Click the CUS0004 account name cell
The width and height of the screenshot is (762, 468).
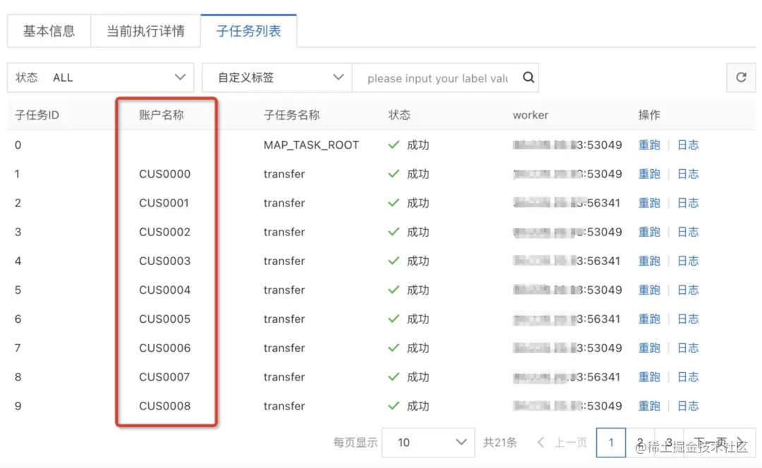pos(164,290)
